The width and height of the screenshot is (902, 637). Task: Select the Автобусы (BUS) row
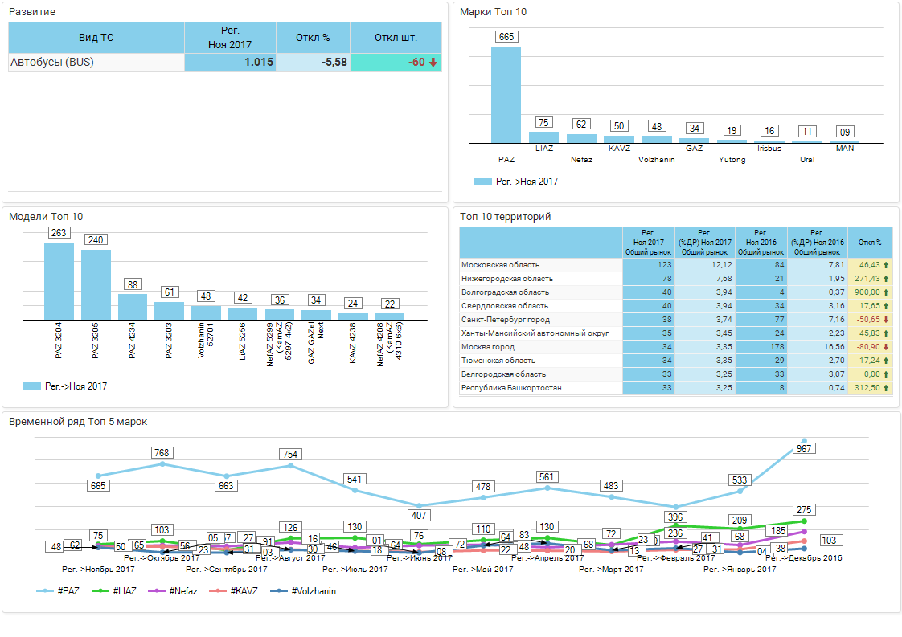(225, 63)
